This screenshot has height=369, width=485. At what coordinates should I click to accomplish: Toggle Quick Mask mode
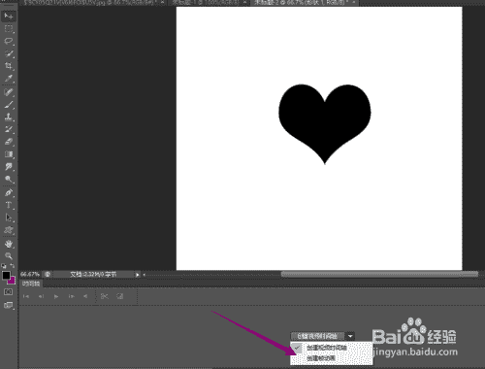coord(8,292)
